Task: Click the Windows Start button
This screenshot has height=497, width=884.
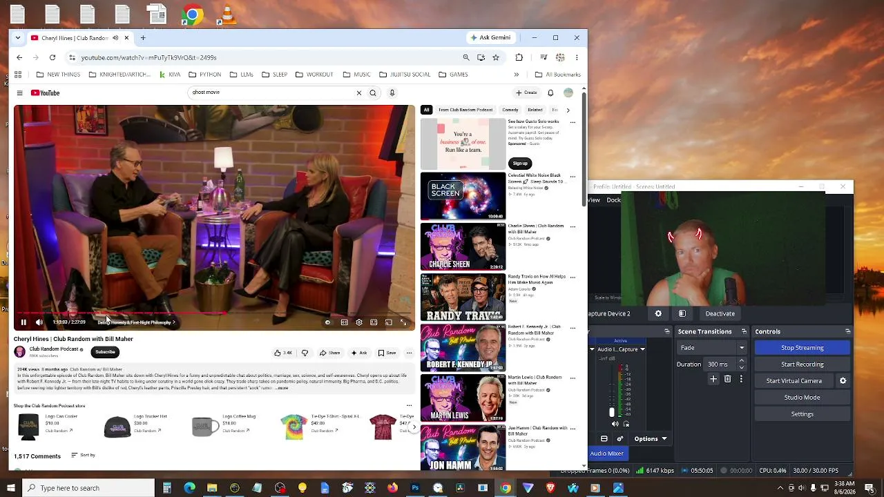Action: (10, 488)
